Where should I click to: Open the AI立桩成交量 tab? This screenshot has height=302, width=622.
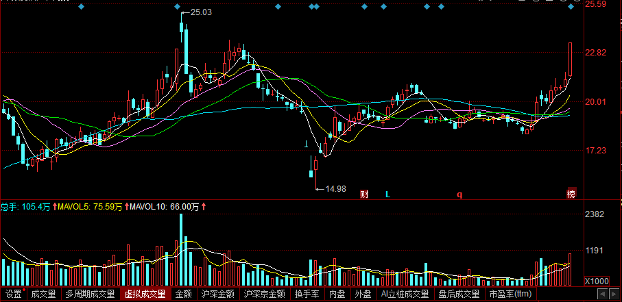(405, 294)
